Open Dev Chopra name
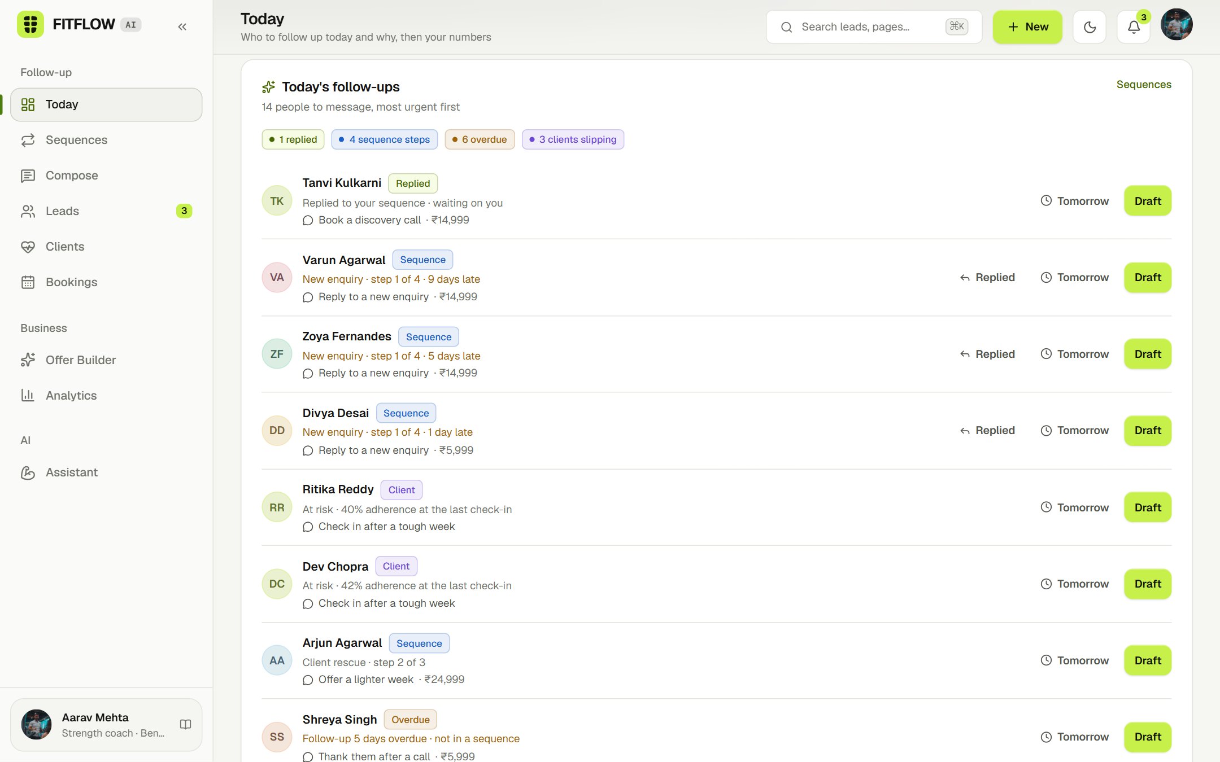Screen dimensions: 1220x762 click(335, 567)
